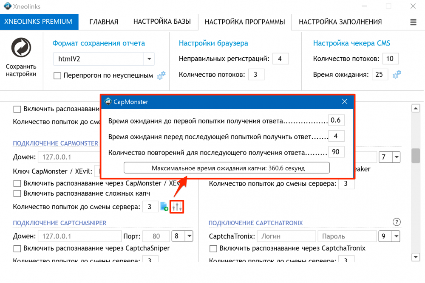This screenshot has width=425, height=283.
Task: Click the Сохранить настройки save icon
Action: point(21,48)
